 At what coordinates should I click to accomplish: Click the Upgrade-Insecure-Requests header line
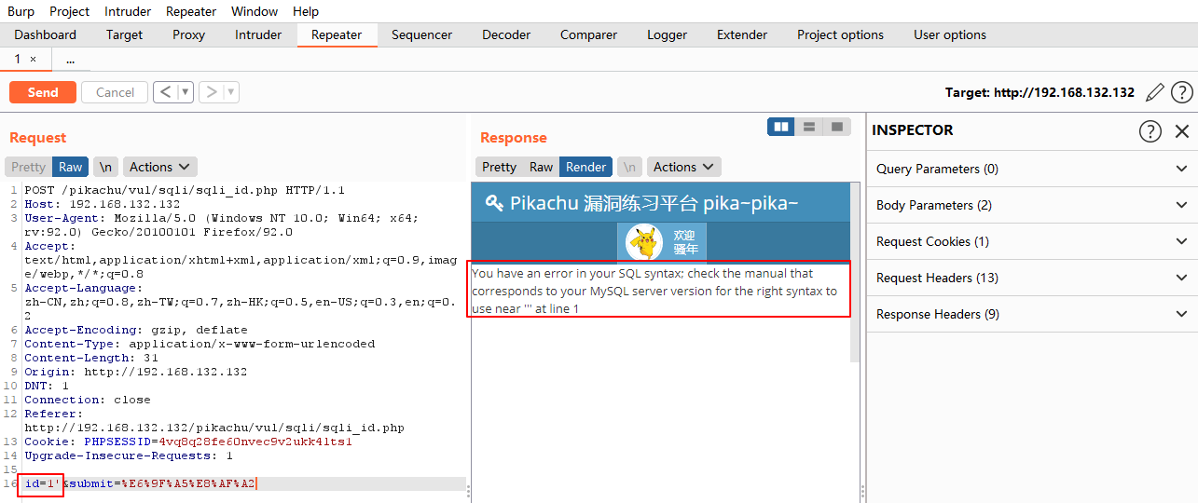[x=129, y=456]
